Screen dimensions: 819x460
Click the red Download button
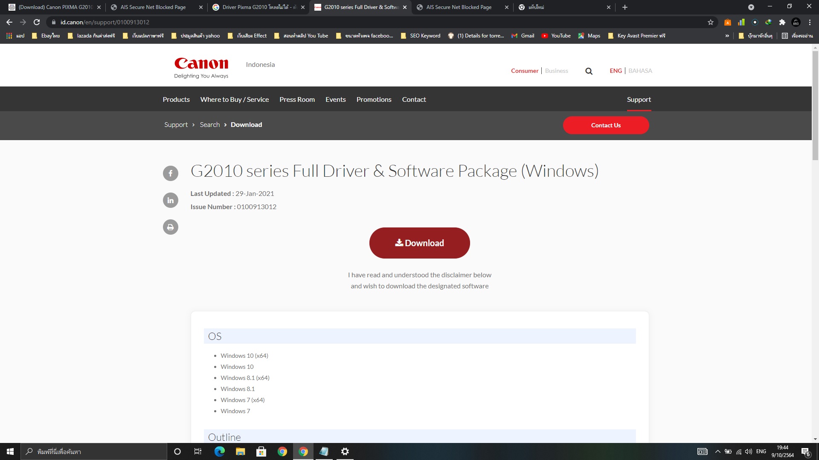coord(420,243)
